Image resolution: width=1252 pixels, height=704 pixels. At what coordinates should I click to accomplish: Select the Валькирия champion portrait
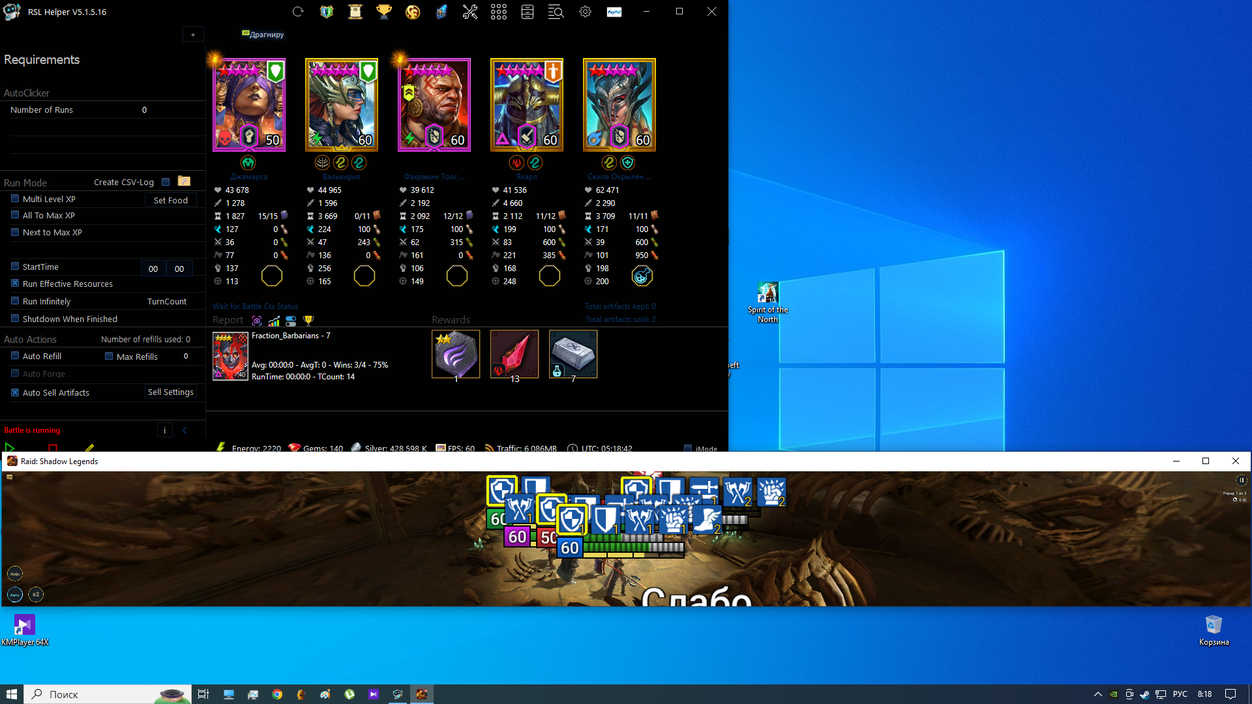[x=342, y=105]
